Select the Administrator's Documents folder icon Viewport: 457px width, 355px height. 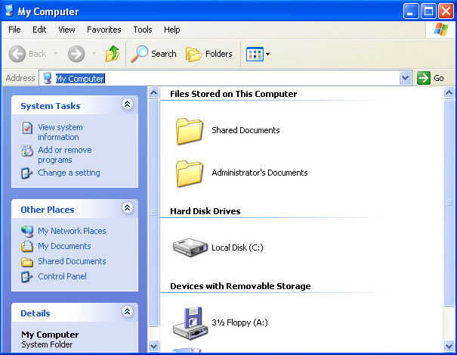click(x=189, y=173)
